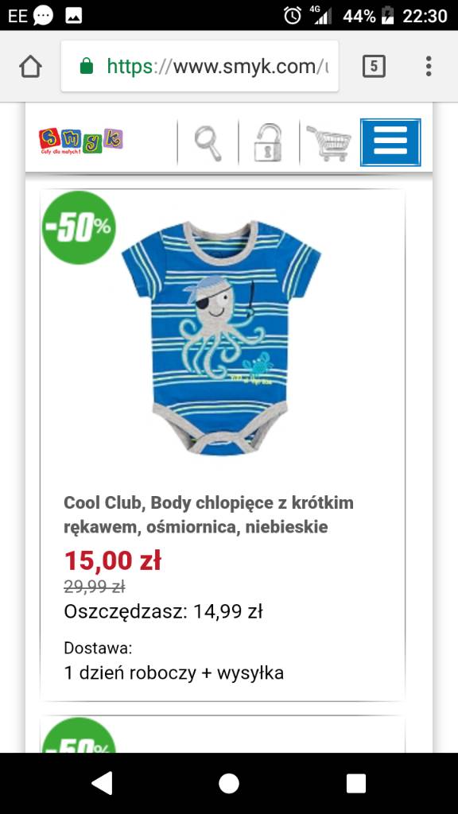
Task: Open the blue hamburger menu
Action: coord(390,142)
